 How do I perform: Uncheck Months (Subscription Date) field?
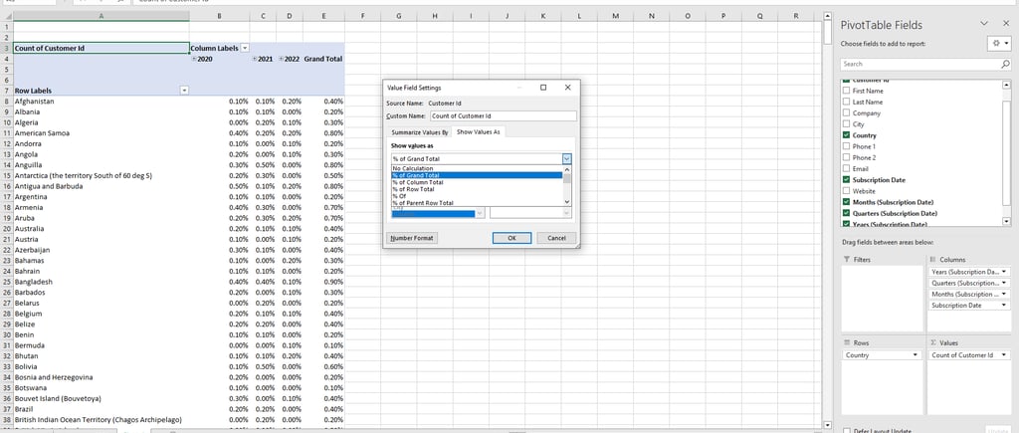[846, 202]
